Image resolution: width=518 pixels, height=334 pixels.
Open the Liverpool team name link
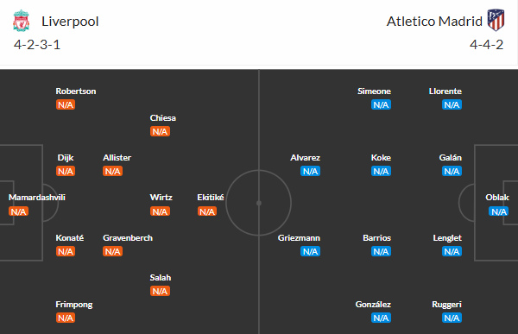pos(70,22)
